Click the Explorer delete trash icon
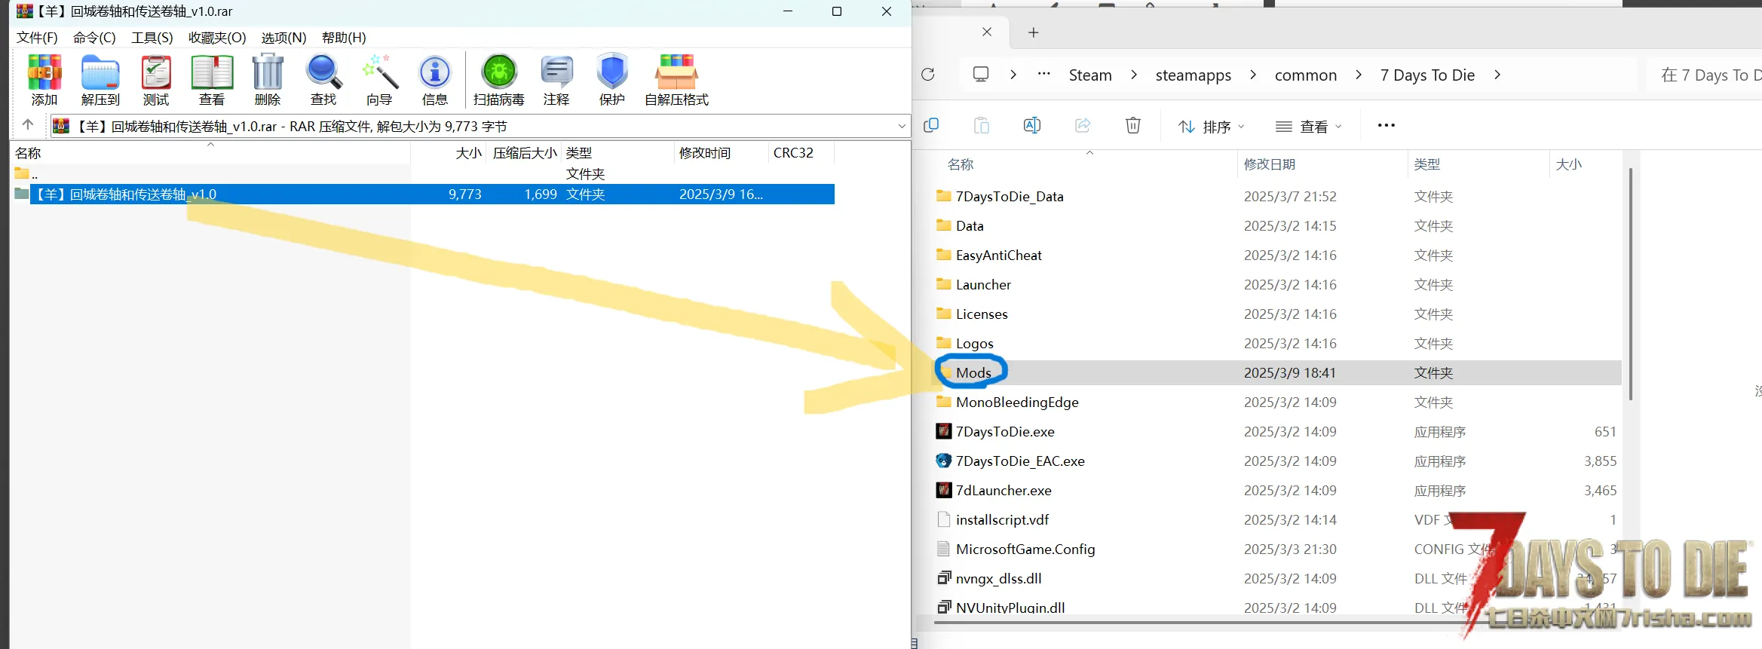Viewport: 1762px width, 649px height. coord(1133,125)
